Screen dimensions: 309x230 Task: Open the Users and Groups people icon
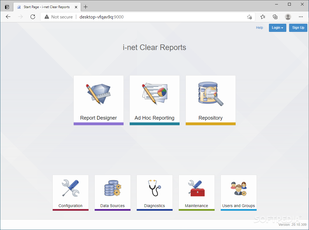(239, 188)
